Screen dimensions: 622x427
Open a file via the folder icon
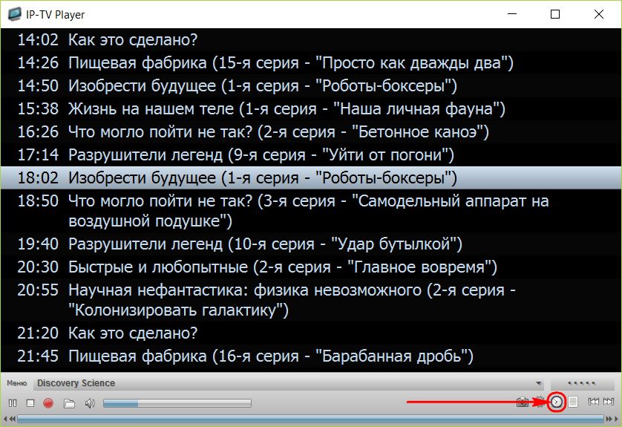pyautogui.click(x=69, y=403)
